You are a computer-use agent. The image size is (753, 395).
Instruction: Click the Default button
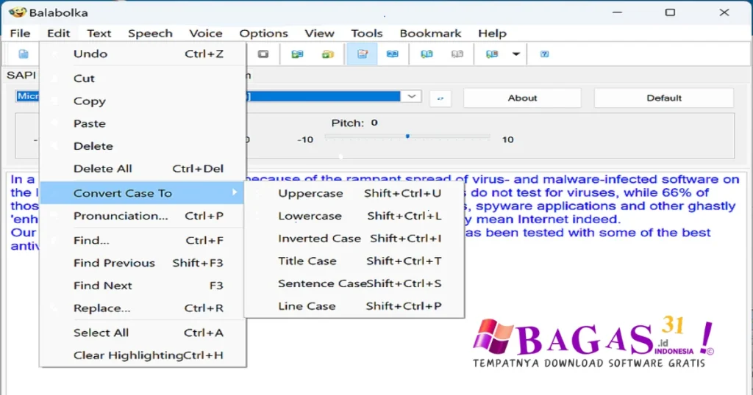[x=664, y=98]
